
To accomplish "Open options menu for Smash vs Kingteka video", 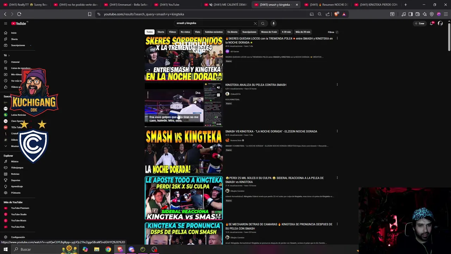I will coord(337,131).
